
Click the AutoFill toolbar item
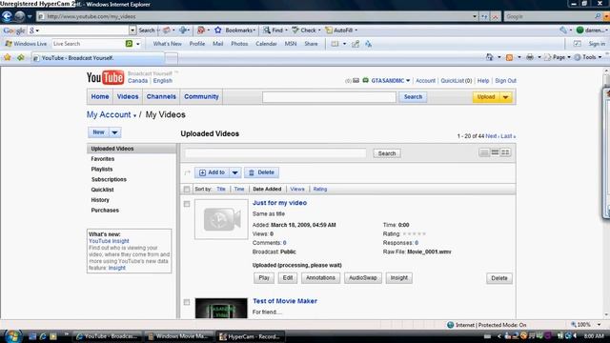point(341,30)
